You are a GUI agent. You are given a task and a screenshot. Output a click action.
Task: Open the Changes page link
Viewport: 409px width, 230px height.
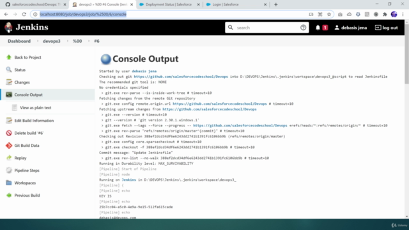pos(22,82)
